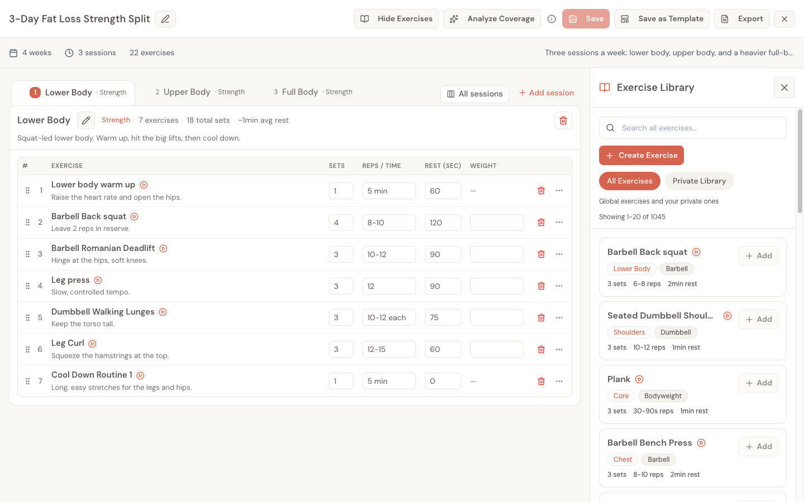Preview Barbell Bench Press video in library
Image resolution: width=804 pixels, height=502 pixels.
[701, 443]
